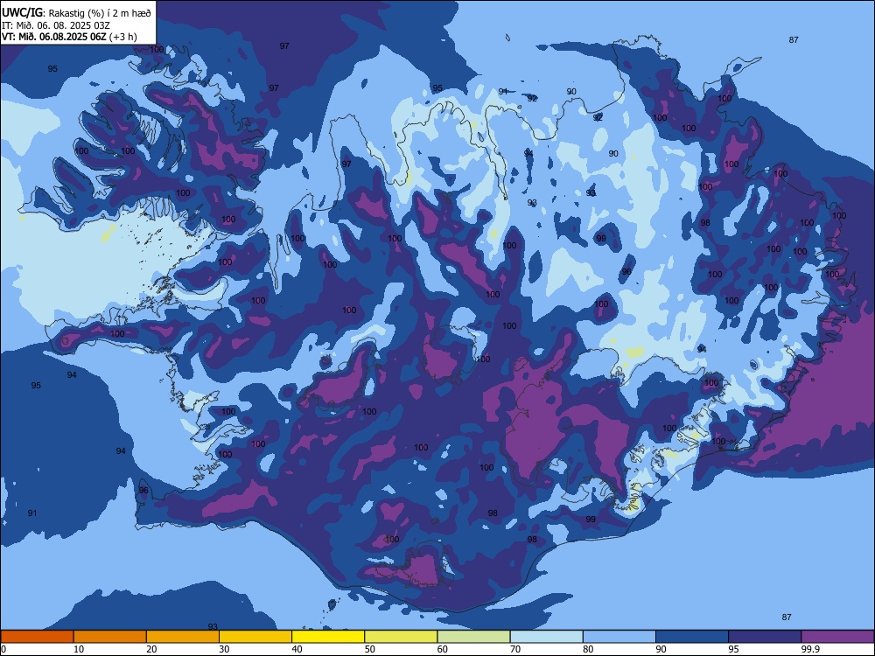
Task: Select the pale blue 70–80 legend swatch
Action: (547, 637)
